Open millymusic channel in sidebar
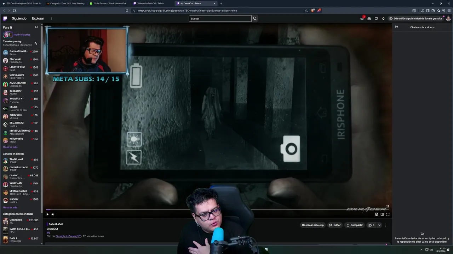This screenshot has height=254, width=453. point(21,140)
